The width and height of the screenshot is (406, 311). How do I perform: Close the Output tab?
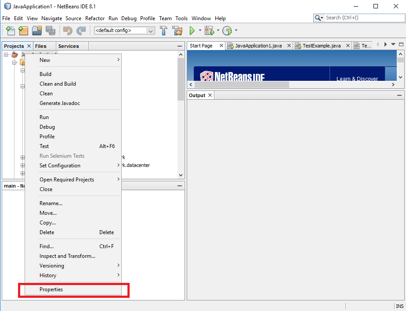[210, 95]
